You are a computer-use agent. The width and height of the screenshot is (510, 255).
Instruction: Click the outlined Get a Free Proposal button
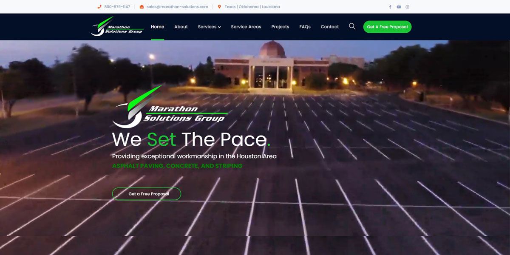point(147,194)
